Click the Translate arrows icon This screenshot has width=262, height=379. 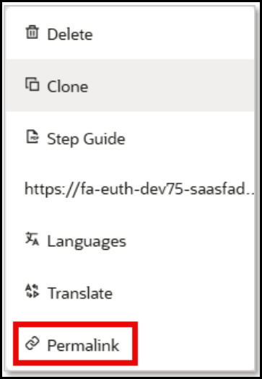click(x=32, y=291)
